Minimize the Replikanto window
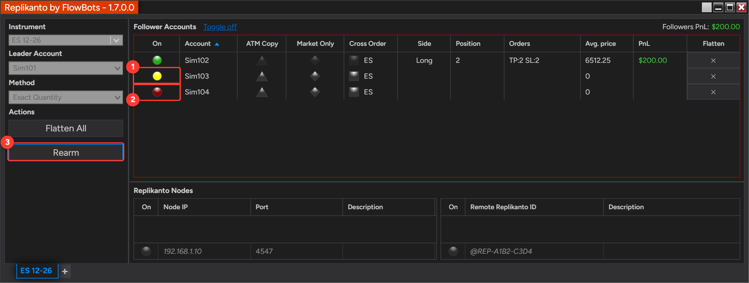749x283 pixels. point(718,7)
